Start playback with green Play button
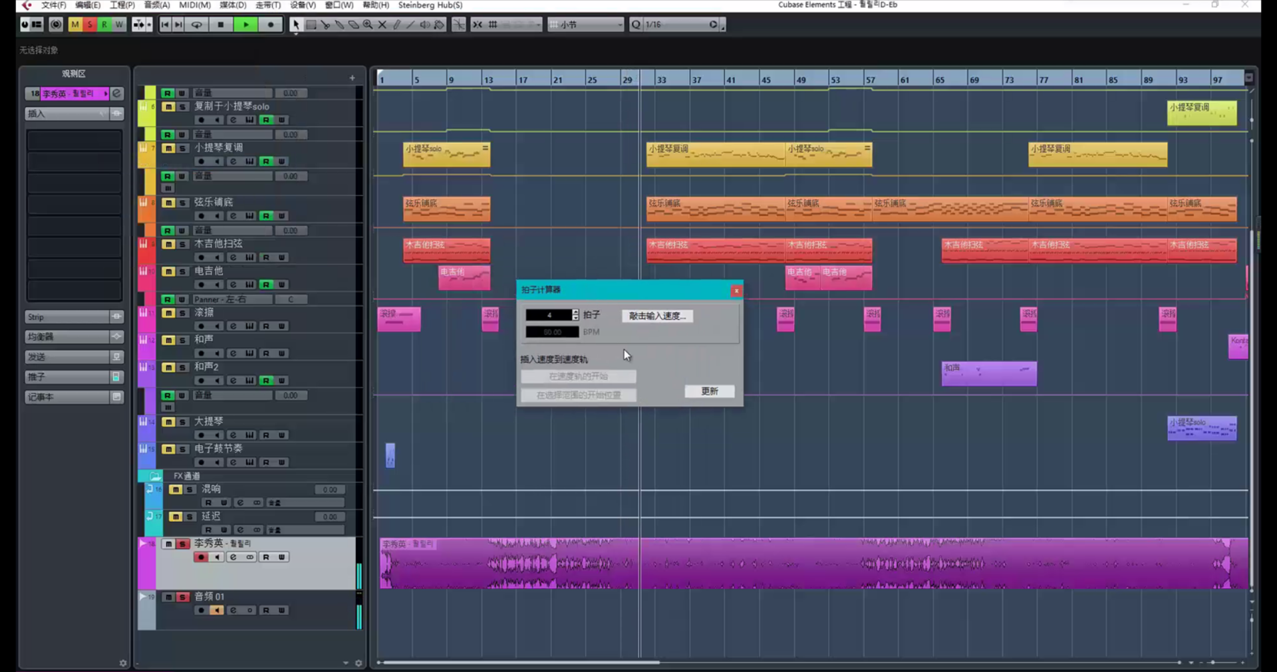This screenshot has height=672, width=1277. point(246,25)
